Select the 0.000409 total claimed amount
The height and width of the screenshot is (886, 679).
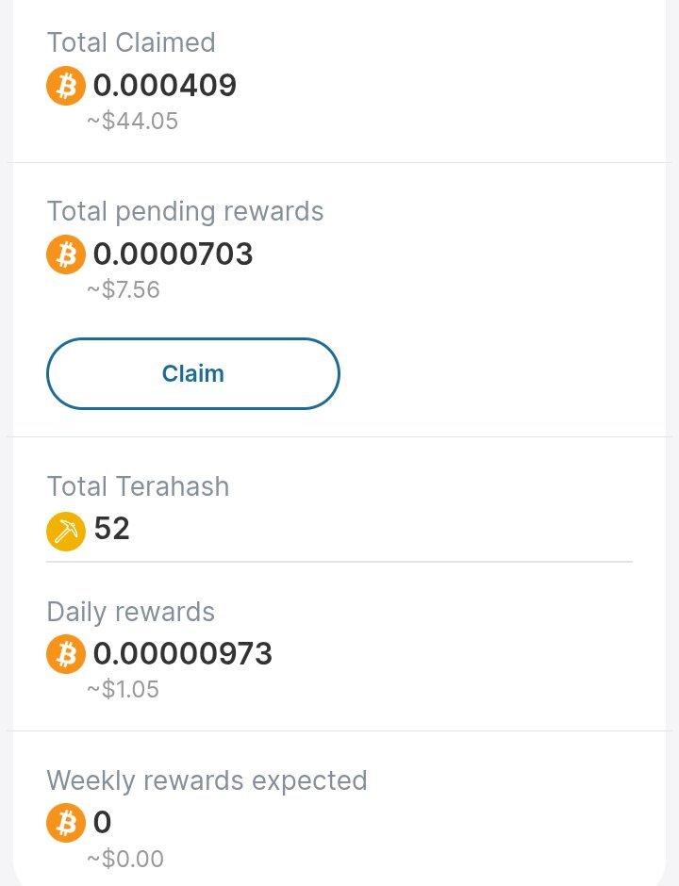[x=164, y=86]
